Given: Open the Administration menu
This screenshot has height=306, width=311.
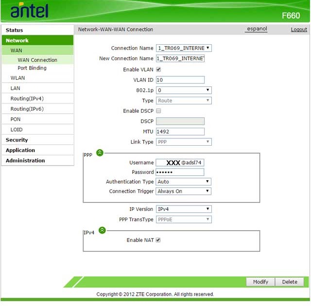Looking at the screenshot, I should 38,160.
